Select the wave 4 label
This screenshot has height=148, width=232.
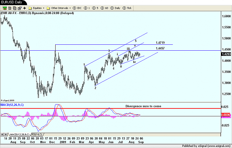click(114, 68)
